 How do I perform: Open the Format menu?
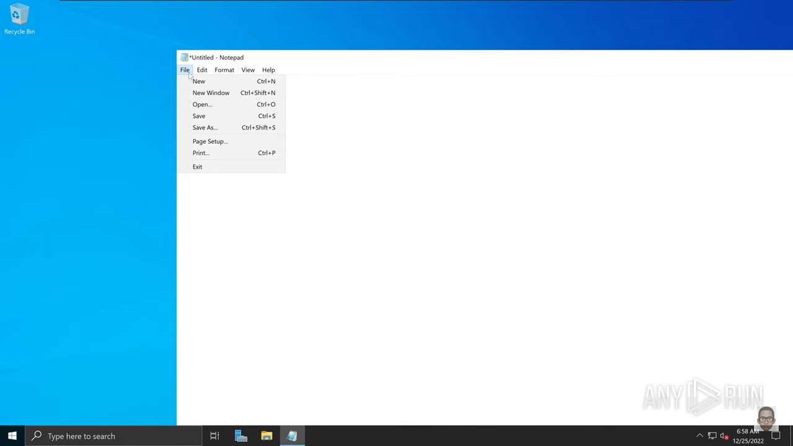pos(224,70)
